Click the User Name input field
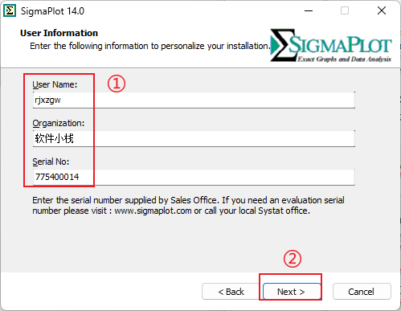The width and height of the screenshot is (401, 311). coord(194,100)
